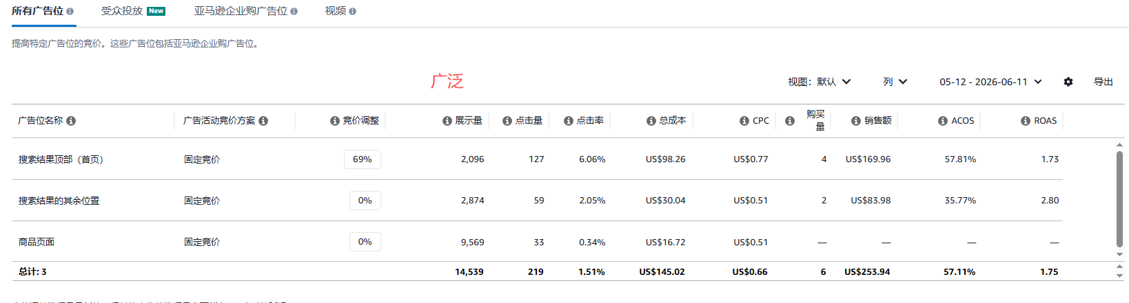1129x303 pixels.
Task: Click info icon before 总成本 header
Action: coord(651,121)
